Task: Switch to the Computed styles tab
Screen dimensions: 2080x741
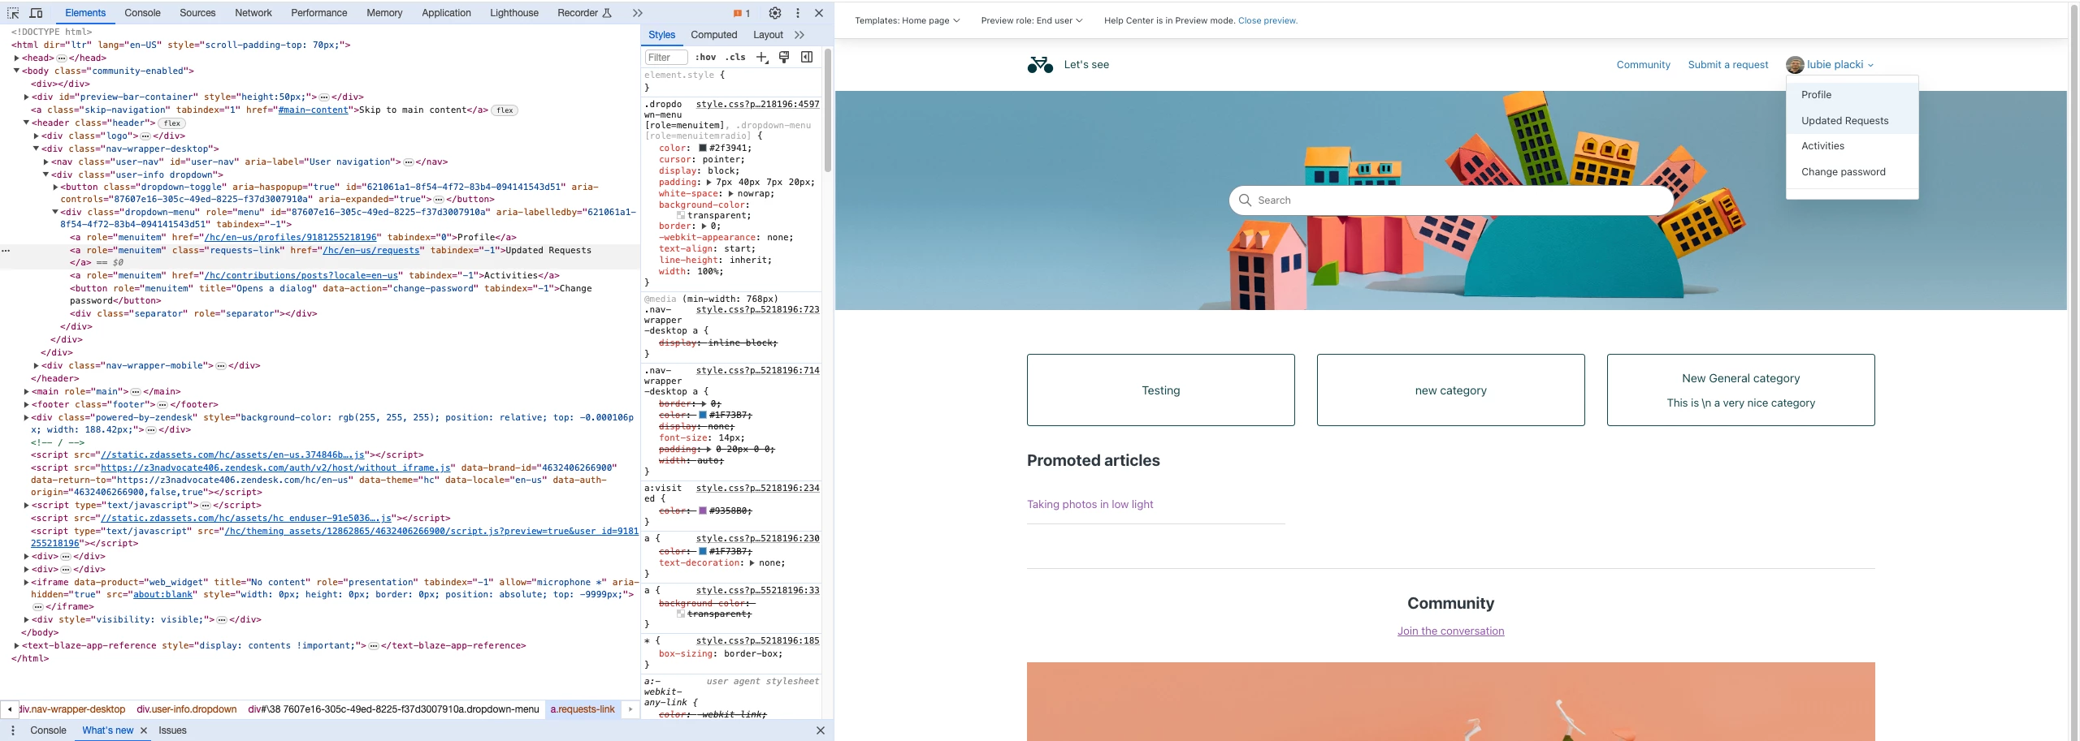Action: (714, 35)
